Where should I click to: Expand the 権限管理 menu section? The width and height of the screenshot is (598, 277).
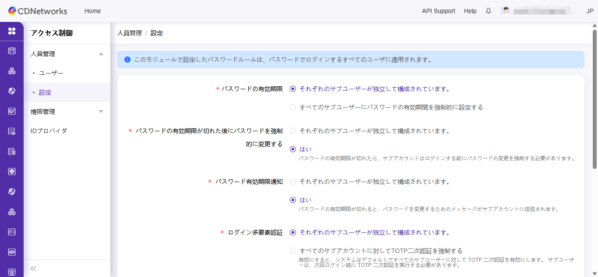click(x=101, y=112)
